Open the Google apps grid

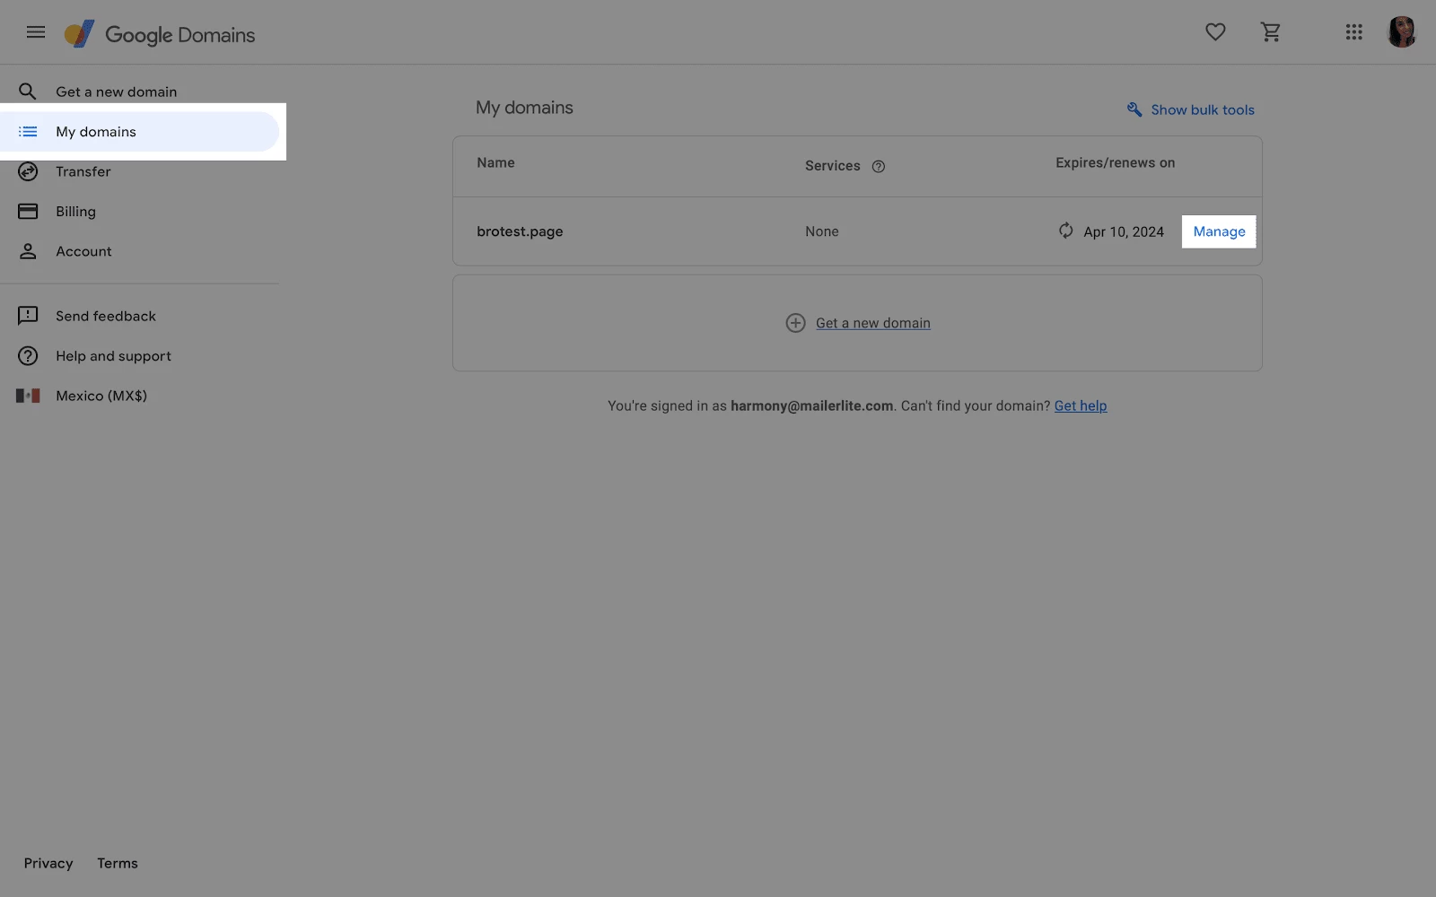click(x=1353, y=32)
